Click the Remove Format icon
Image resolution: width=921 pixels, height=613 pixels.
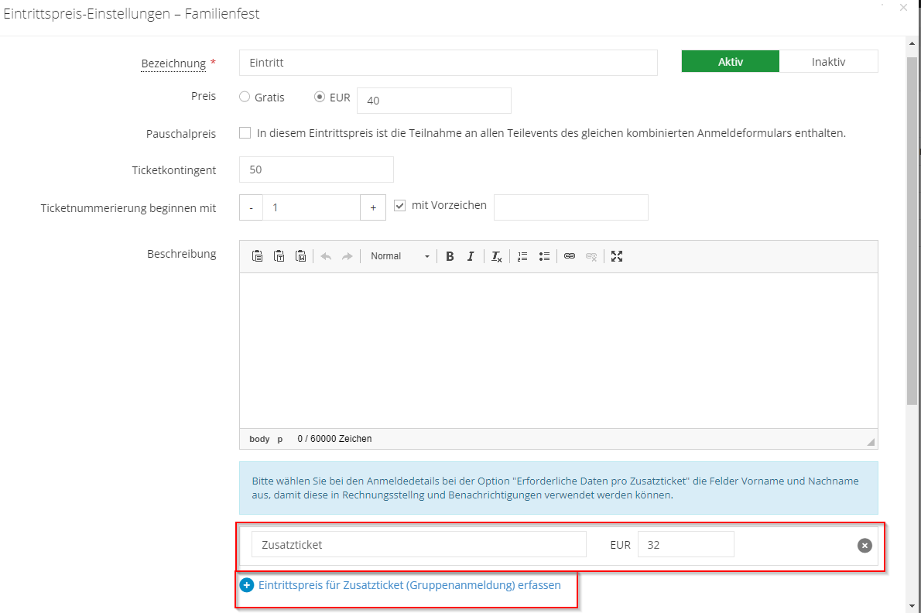point(497,256)
